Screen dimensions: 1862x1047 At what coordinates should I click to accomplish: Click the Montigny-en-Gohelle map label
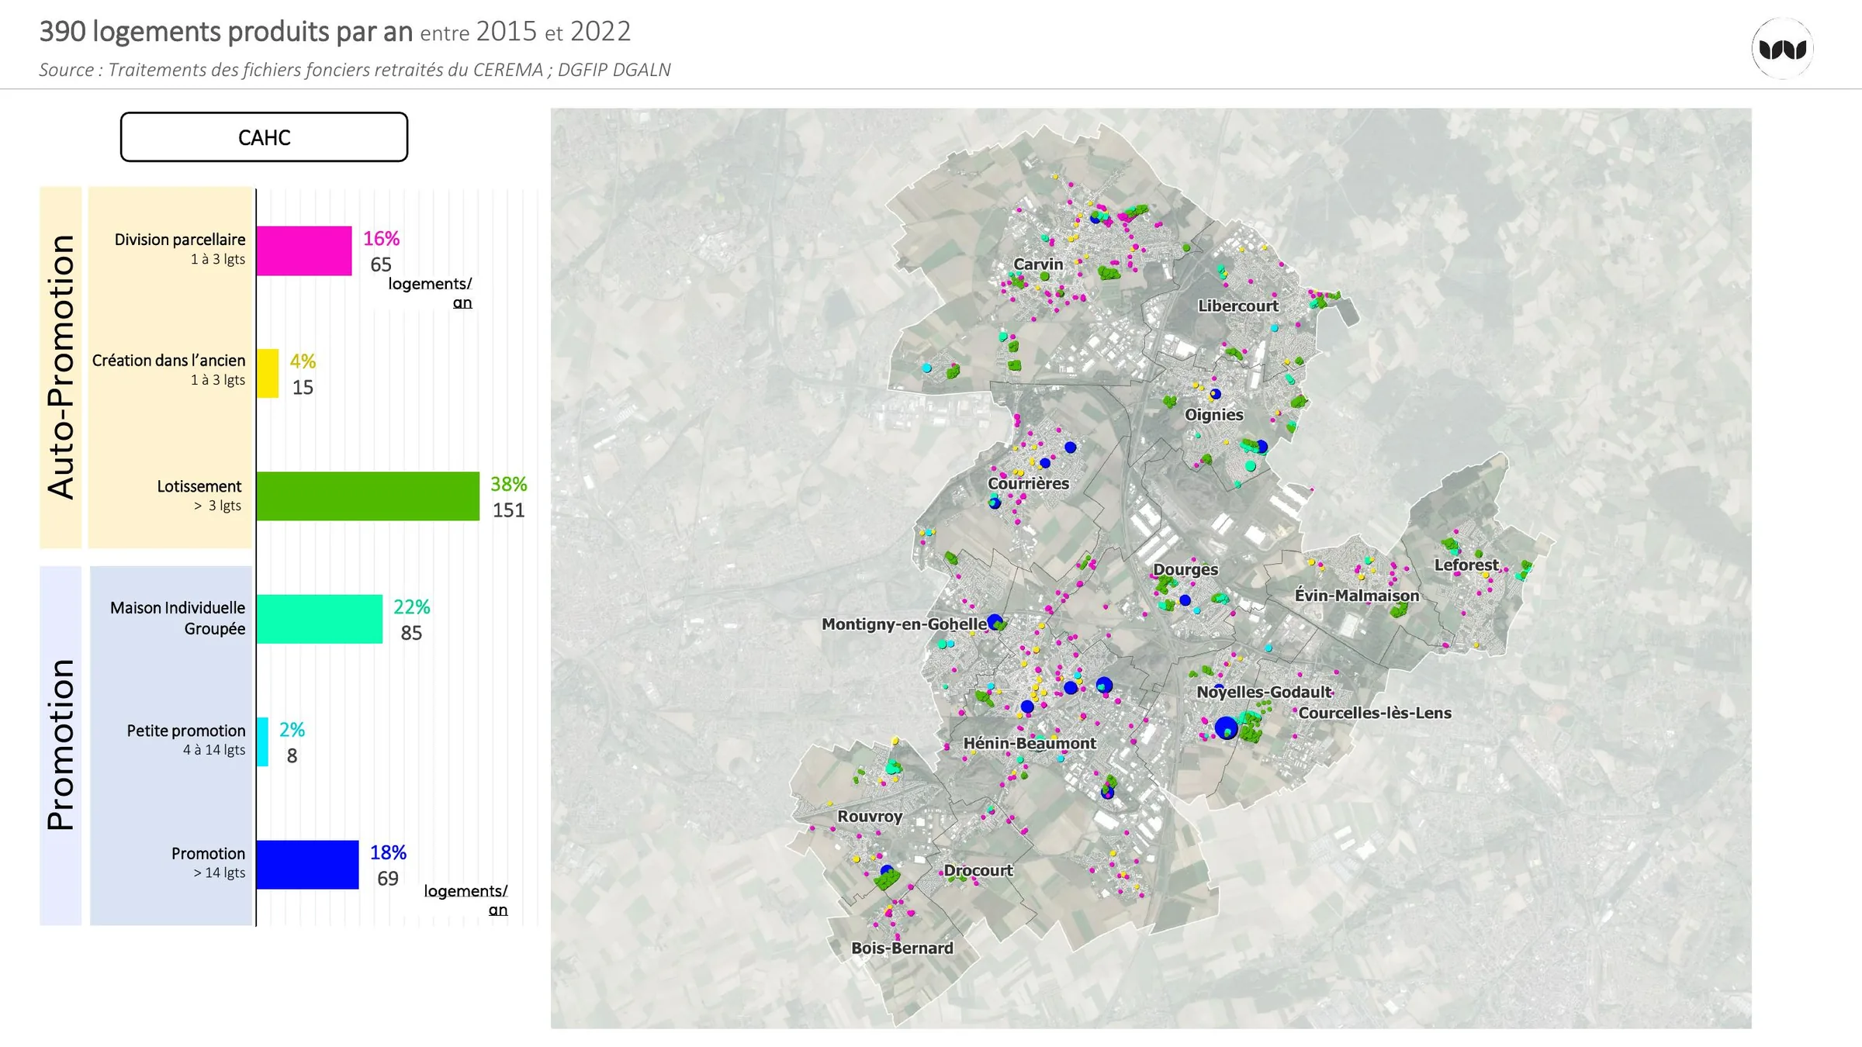coord(905,624)
